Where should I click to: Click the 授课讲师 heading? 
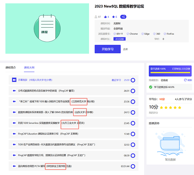tap(154, 123)
